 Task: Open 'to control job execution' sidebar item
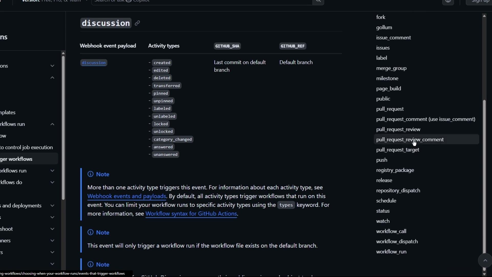click(26, 147)
